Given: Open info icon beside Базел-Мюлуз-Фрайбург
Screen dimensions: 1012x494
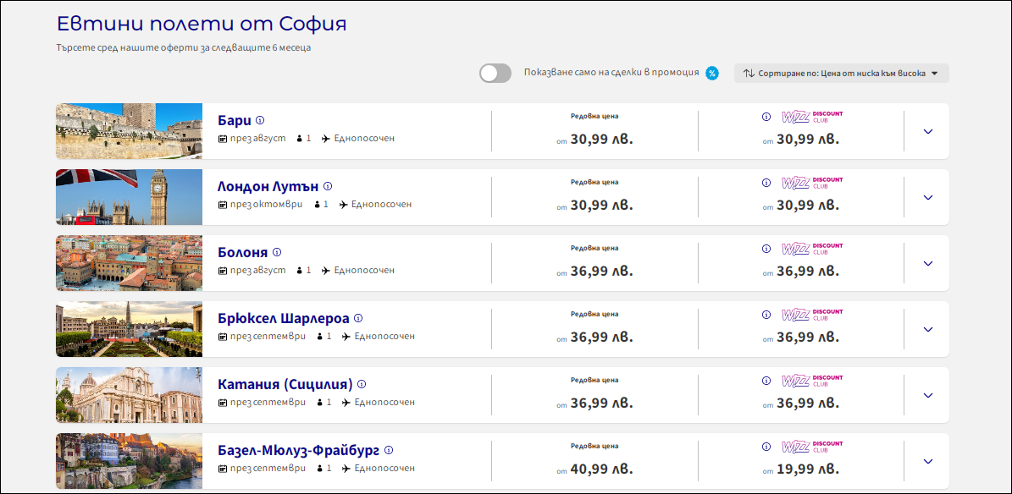Looking at the screenshot, I should coord(389,450).
